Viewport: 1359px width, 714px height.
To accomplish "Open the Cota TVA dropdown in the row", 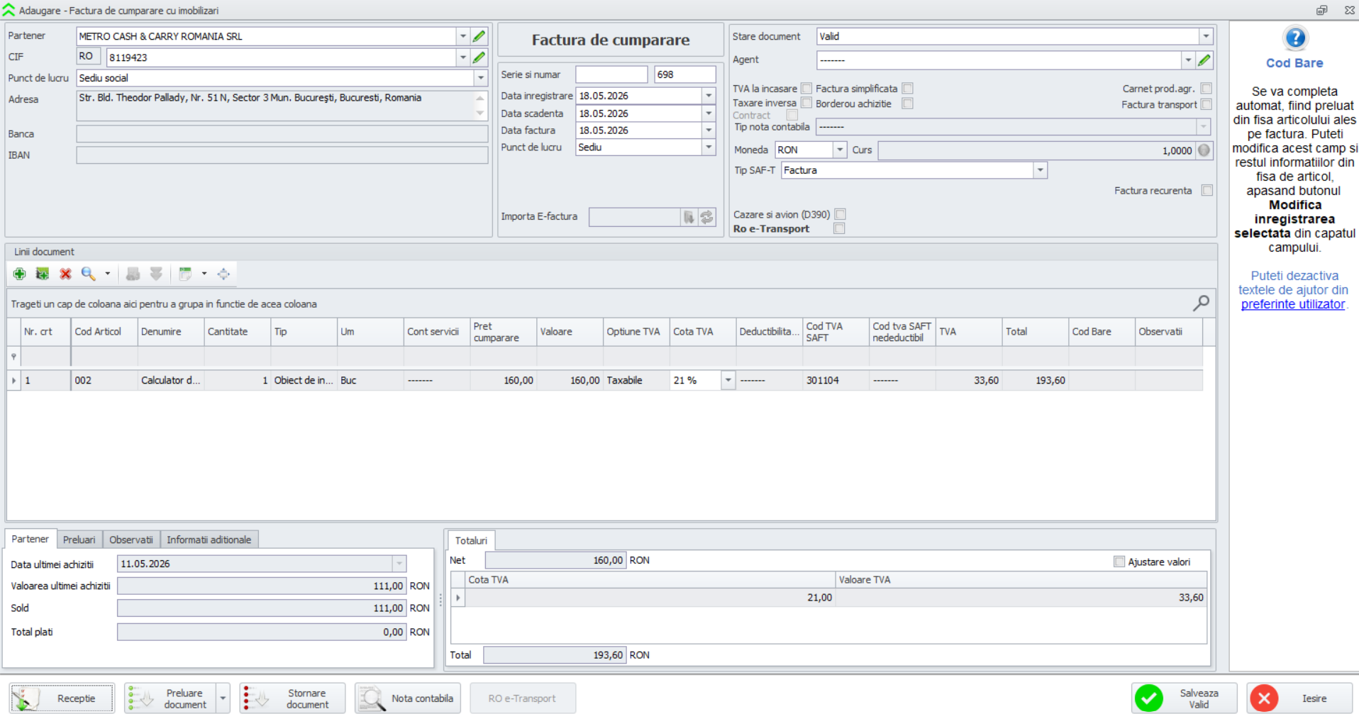I will [728, 381].
